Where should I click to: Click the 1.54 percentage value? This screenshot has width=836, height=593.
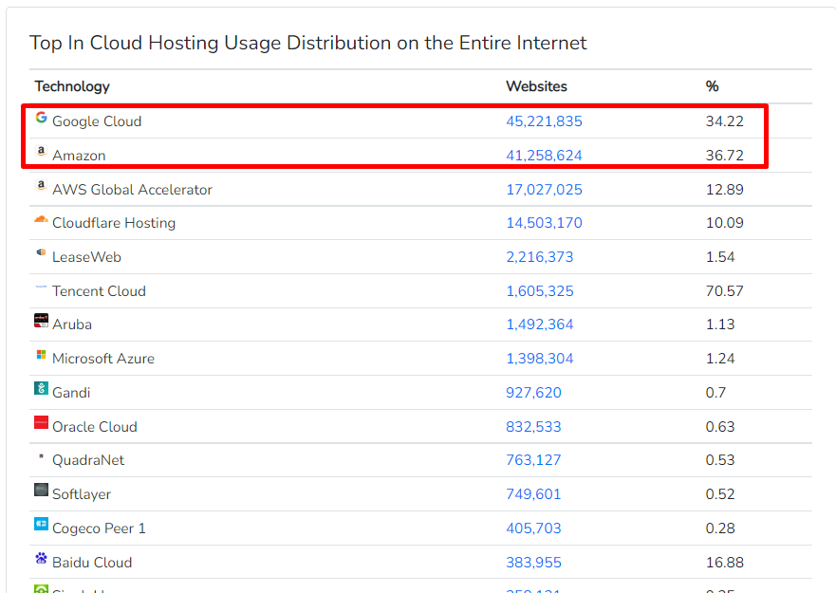pyautogui.click(x=720, y=257)
